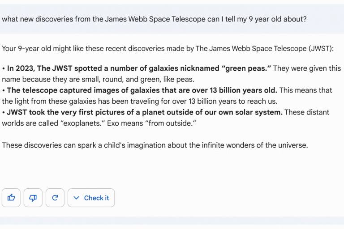Select the user's James Webb question text
This screenshot has width=344, height=229.
154,19
